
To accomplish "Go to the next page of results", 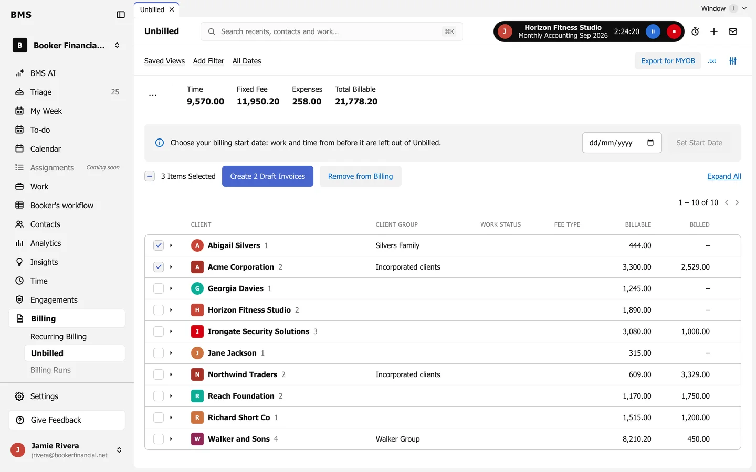I will [x=737, y=202].
